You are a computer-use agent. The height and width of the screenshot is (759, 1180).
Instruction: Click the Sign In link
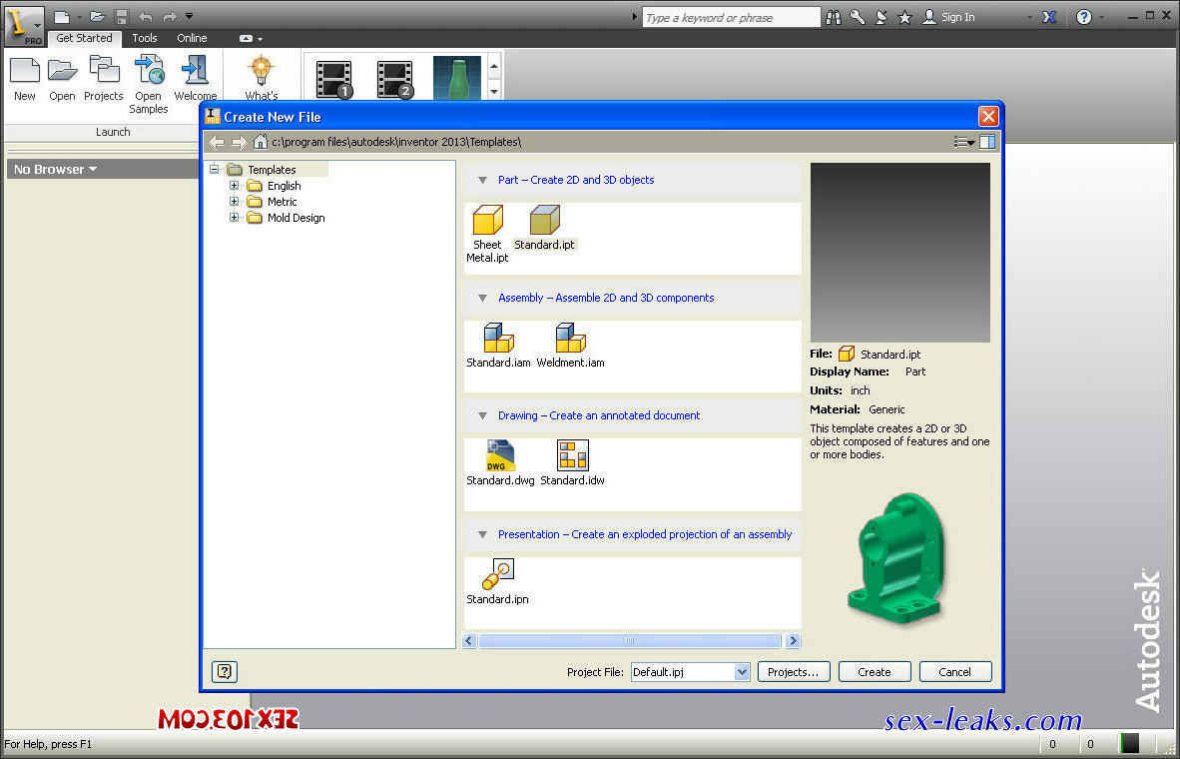tap(949, 17)
